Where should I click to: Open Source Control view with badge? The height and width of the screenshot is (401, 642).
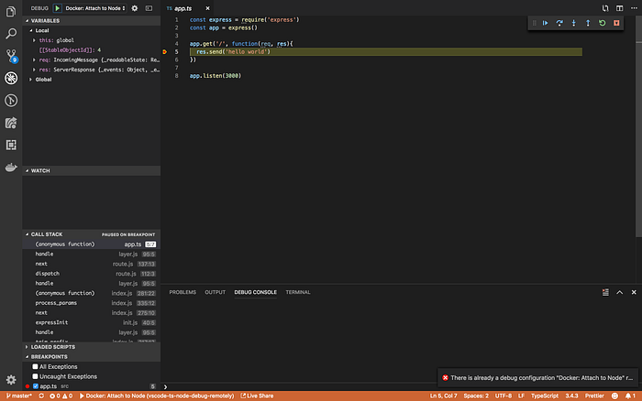(x=11, y=56)
